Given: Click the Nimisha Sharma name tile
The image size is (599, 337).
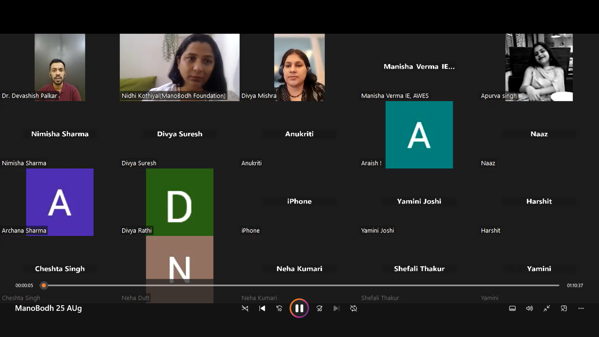Looking at the screenshot, I should click(x=60, y=134).
